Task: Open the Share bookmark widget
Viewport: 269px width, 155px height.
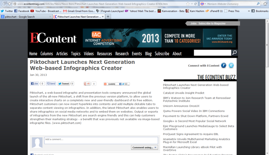Action: point(117,84)
